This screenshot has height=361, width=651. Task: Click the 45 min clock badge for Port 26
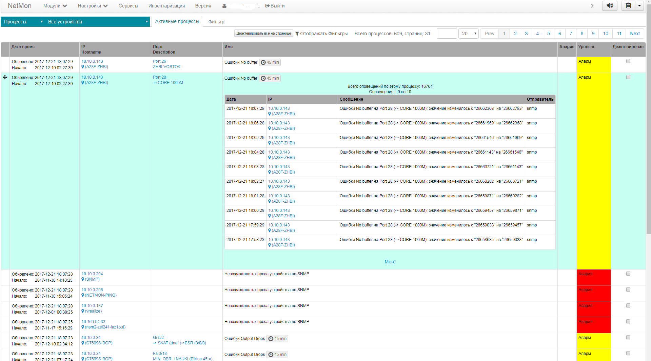tap(270, 62)
